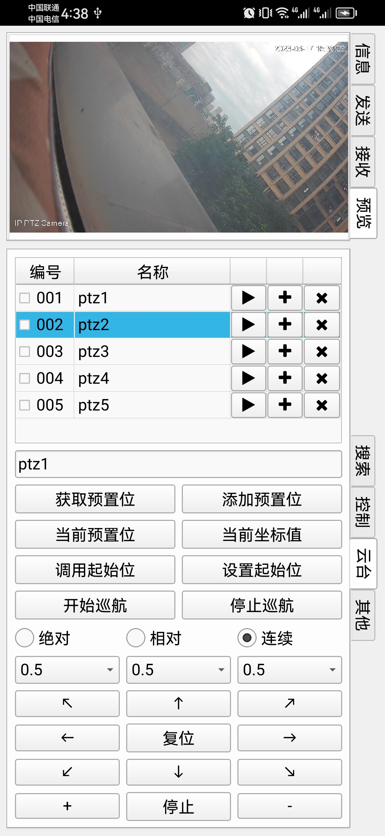
Task: Pan camera left with left arrow
Action: 67,738
